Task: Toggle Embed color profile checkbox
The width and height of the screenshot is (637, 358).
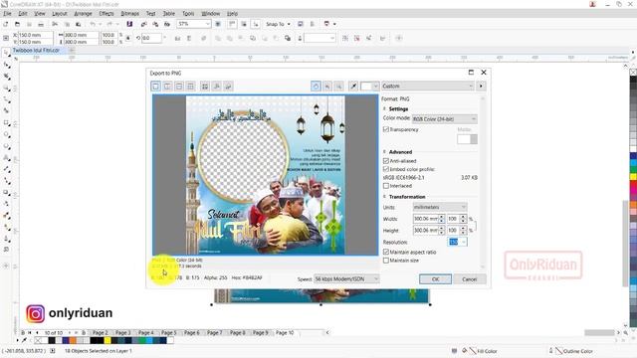Action: [386, 169]
